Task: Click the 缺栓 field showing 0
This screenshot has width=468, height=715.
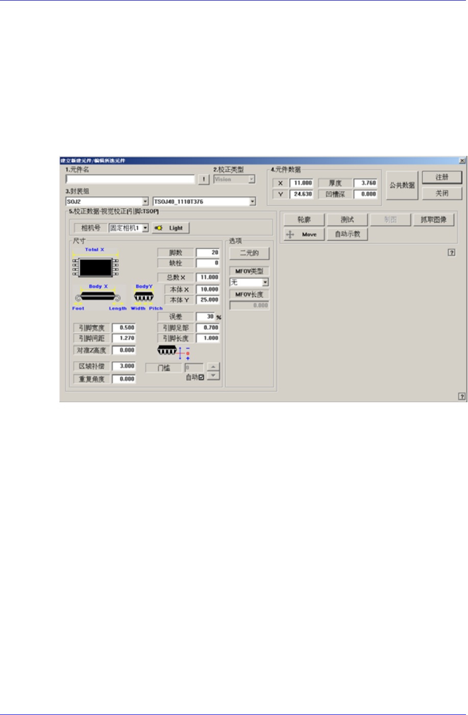Action: coord(208,263)
